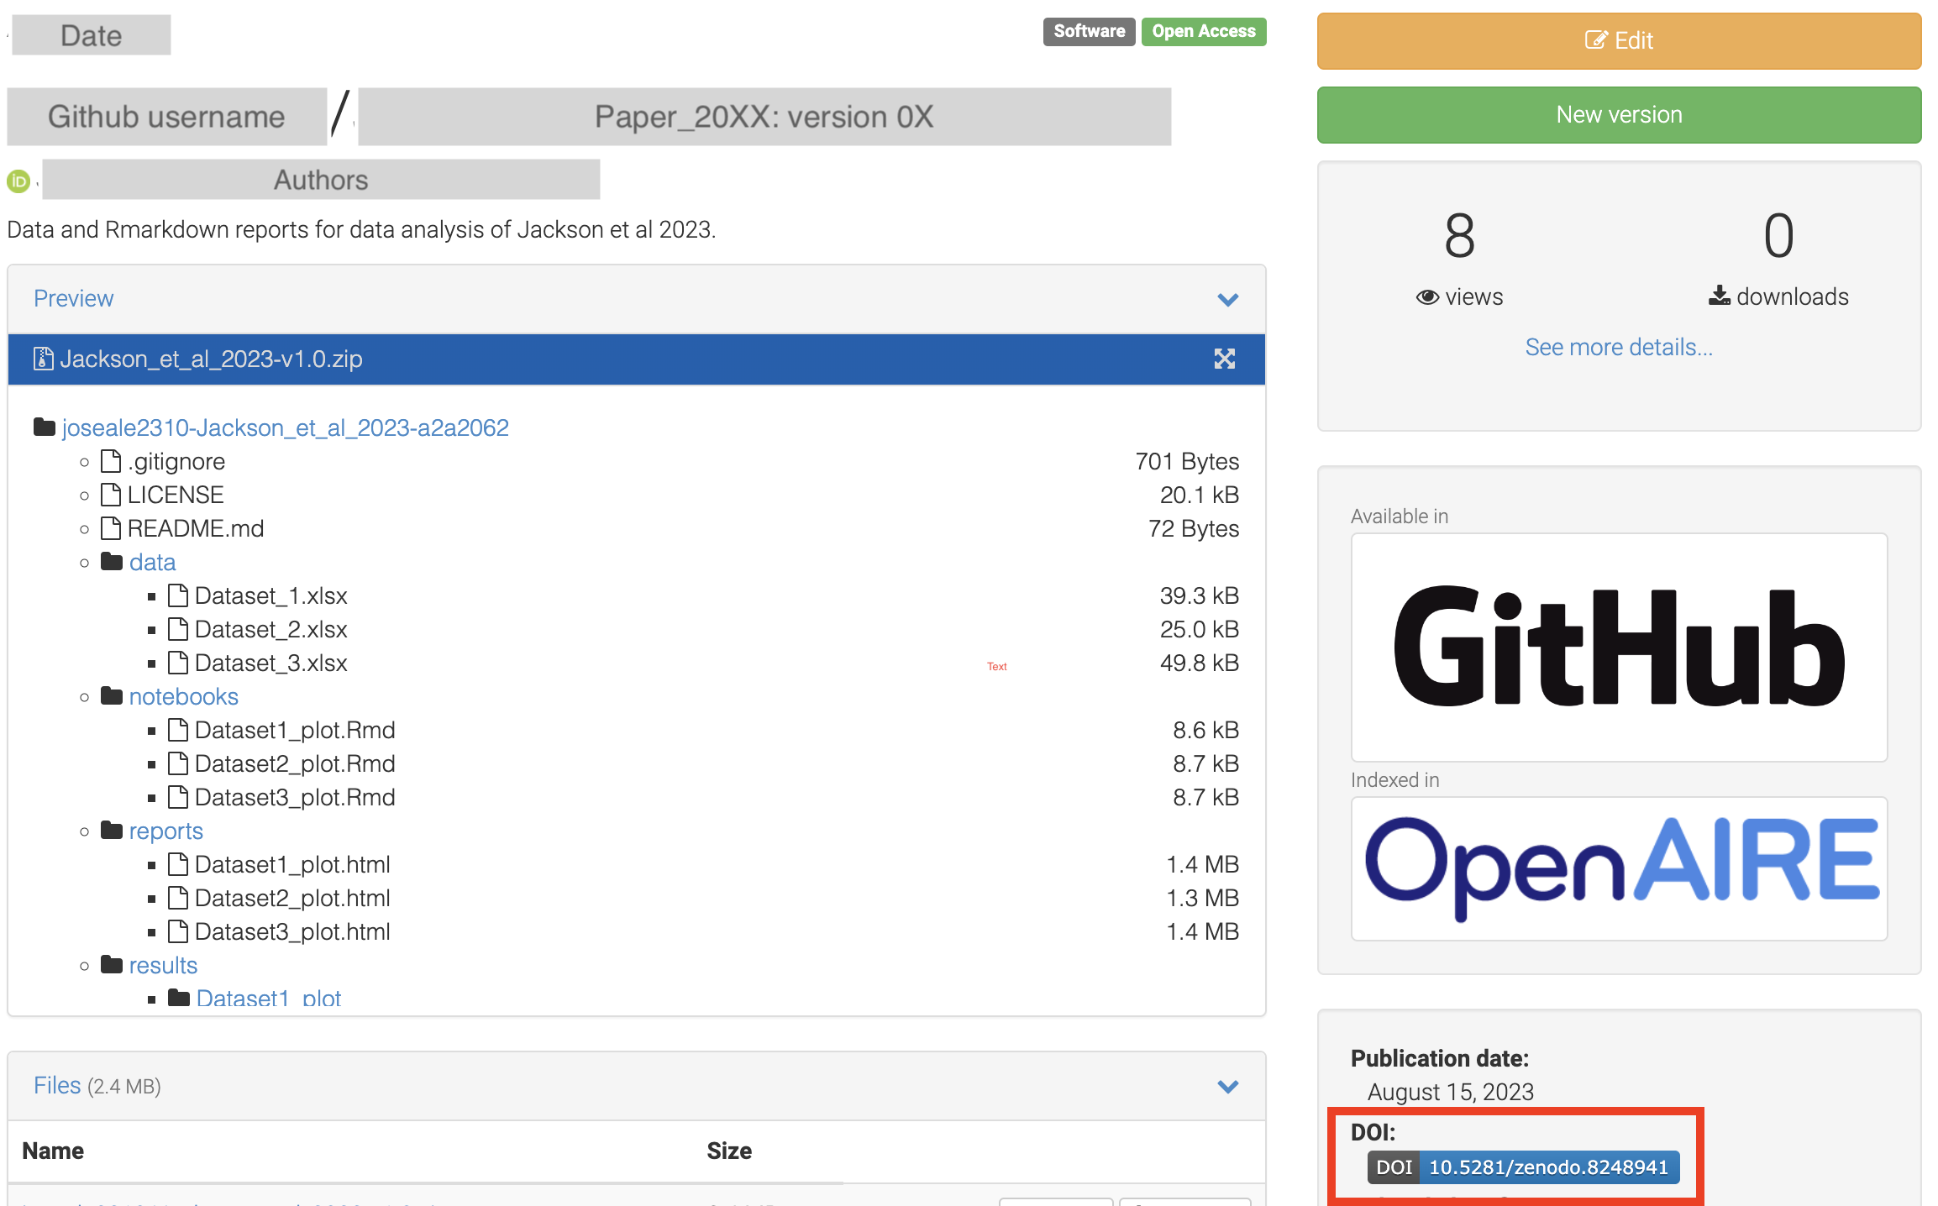This screenshot has height=1206, width=1938.
Task: Click the Software badge
Action: point(1089,32)
